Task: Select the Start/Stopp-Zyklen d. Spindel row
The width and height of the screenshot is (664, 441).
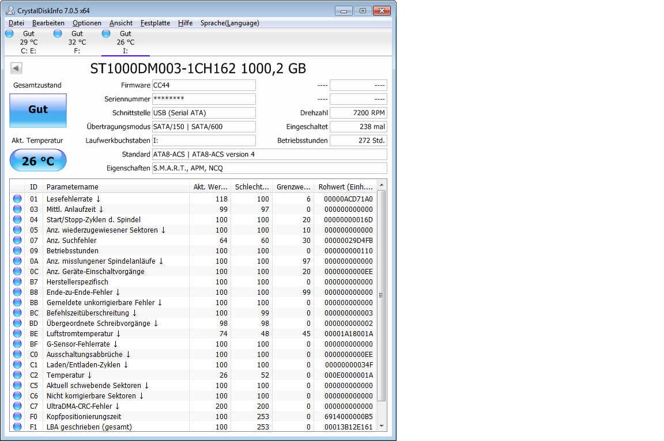Action: pos(193,219)
